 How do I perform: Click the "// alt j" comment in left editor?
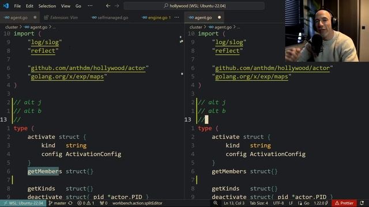tap(28, 102)
